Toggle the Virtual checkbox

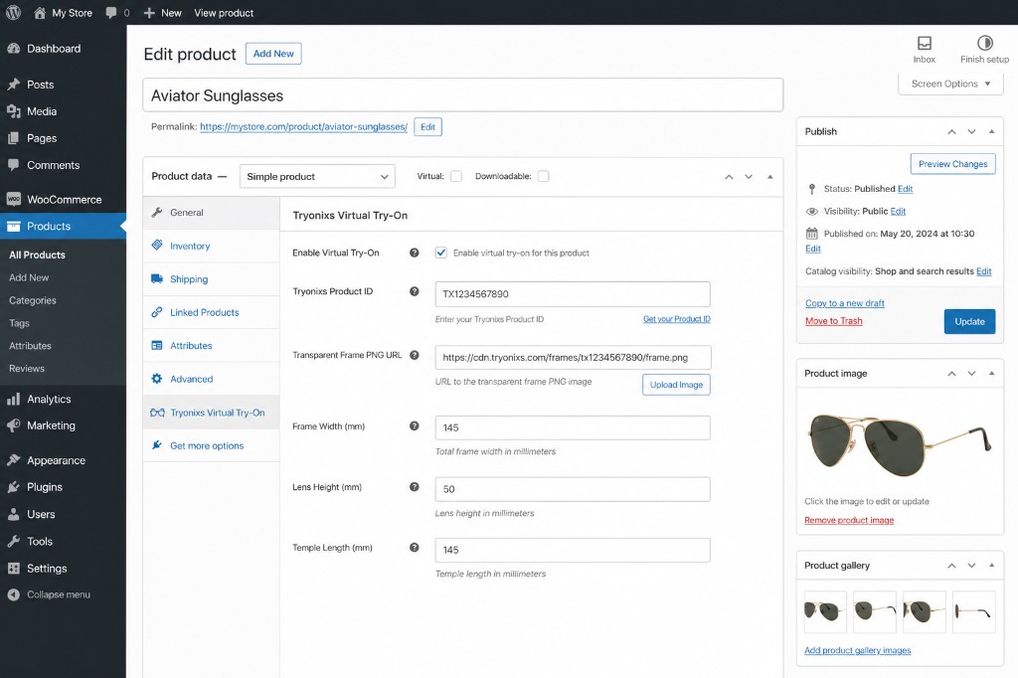[x=456, y=176]
